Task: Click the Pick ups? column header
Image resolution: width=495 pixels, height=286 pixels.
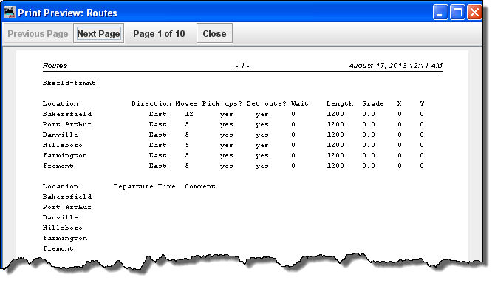Action: (x=222, y=104)
